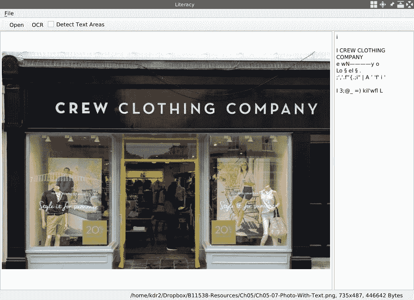This screenshot has height=300, width=414.
Task: Pin the window with the pushpin icon
Action: pyautogui.click(x=392, y=4)
